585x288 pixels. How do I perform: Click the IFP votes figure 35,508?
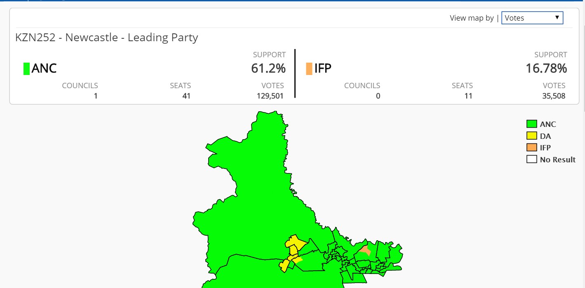(554, 96)
